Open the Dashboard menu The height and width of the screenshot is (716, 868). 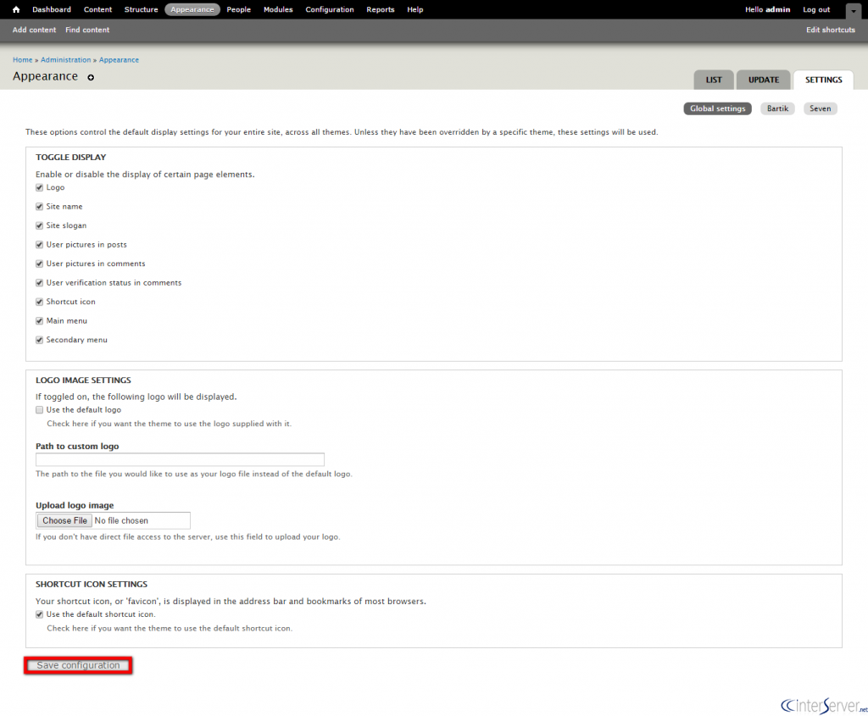[x=52, y=9]
